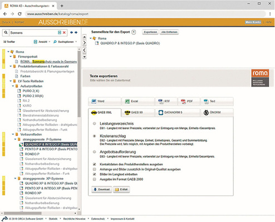Switch to the ÖNORM tab
The image size is (275, 222).
[x=217, y=113]
